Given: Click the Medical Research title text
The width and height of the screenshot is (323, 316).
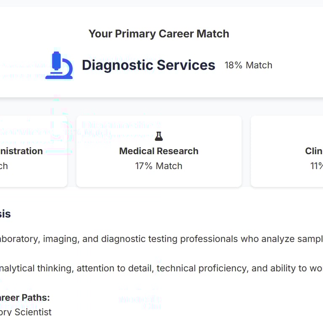Looking at the screenshot, I should [159, 151].
